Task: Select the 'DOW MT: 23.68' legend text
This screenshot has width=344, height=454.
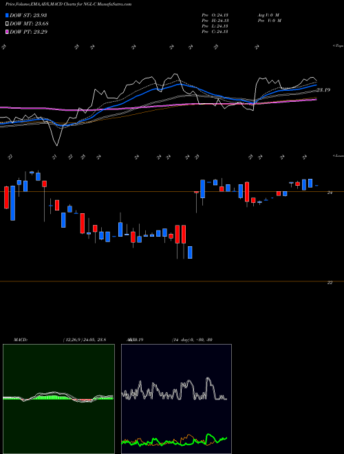Action: [x=29, y=24]
